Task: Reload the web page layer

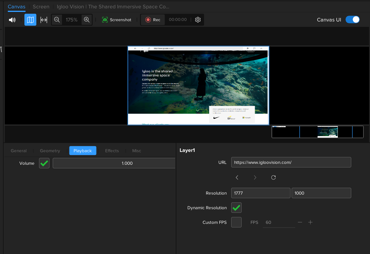Action: [273, 178]
